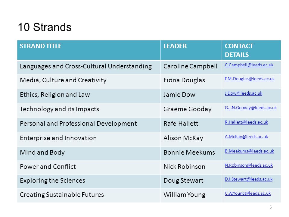Click the Bonnie Meekums leader cell
This screenshot has width=289, height=217.
[191, 153]
